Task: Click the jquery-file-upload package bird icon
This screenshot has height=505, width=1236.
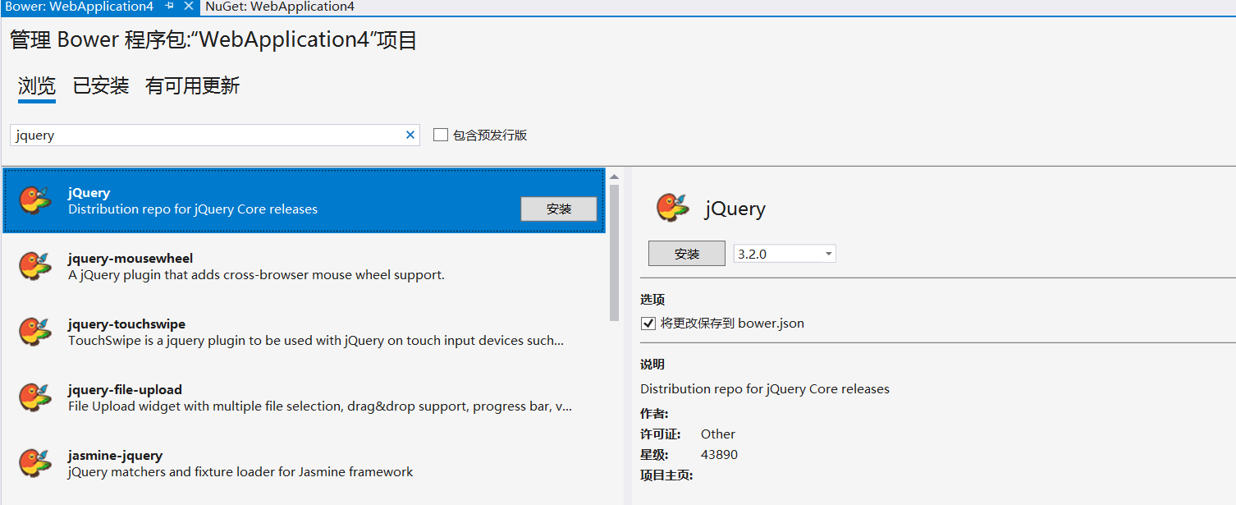Action: (x=35, y=397)
